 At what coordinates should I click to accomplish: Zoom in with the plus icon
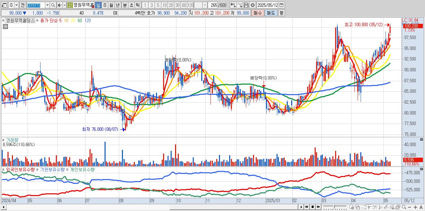(x=415, y=207)
